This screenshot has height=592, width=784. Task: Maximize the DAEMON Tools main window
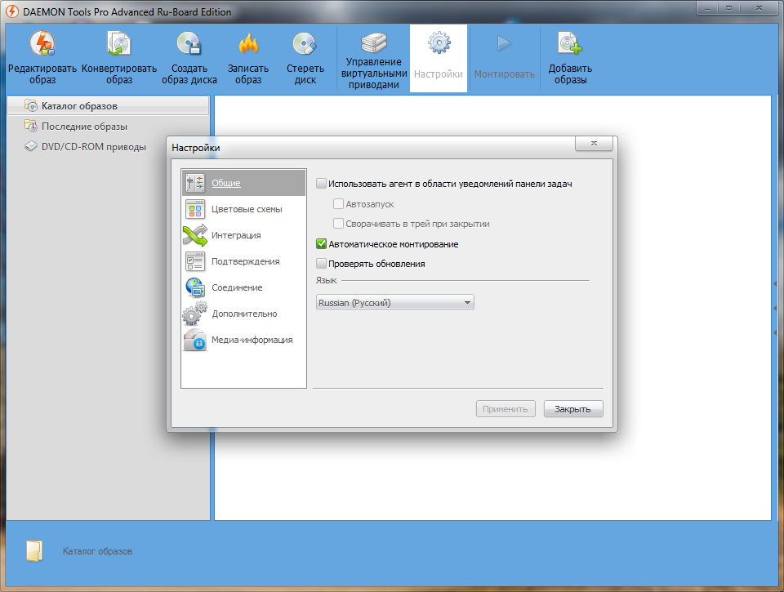729,7
